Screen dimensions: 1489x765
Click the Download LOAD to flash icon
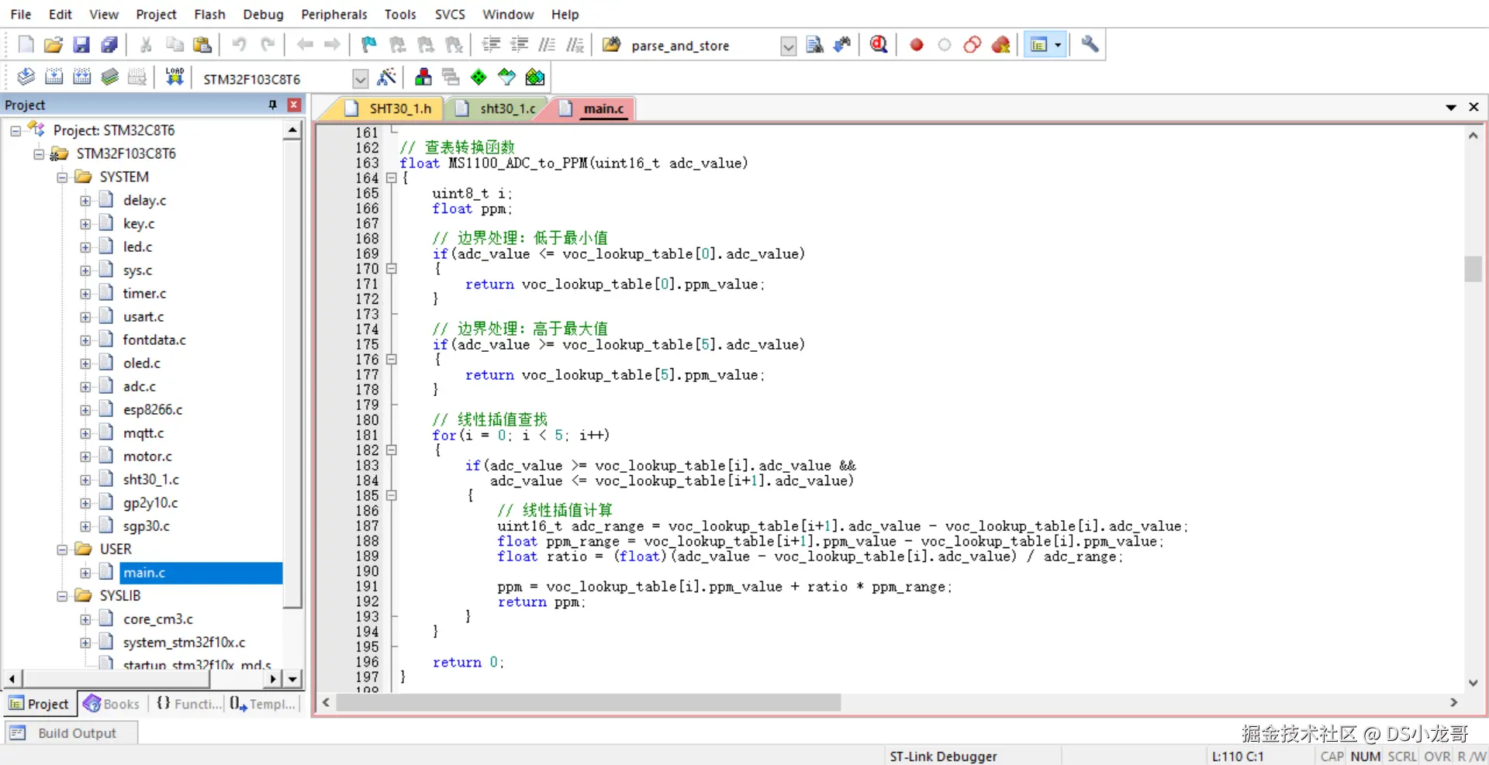pyautogui.click(x=174, y=77)
